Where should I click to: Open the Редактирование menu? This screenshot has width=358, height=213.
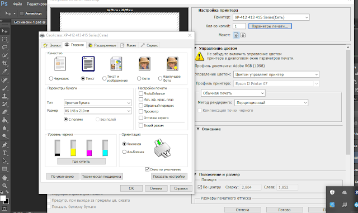pyautogui.click(x=36, y=4)
